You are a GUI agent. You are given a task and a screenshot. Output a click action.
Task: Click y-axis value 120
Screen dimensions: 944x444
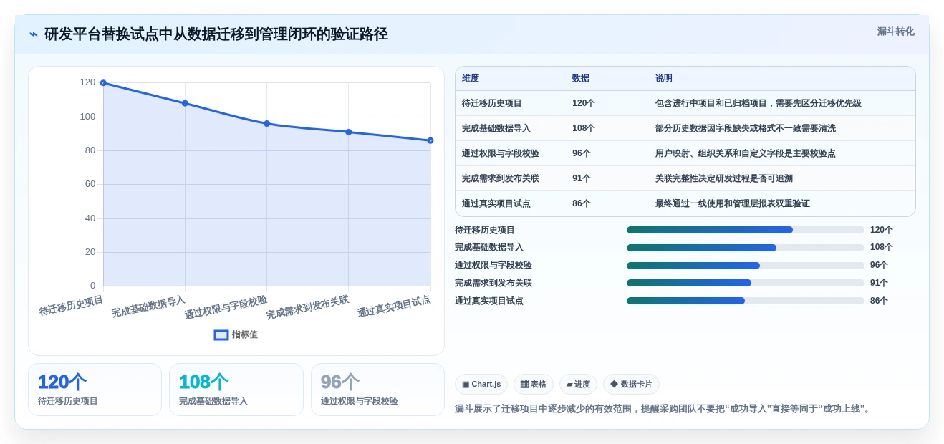[x=87, y=82]
